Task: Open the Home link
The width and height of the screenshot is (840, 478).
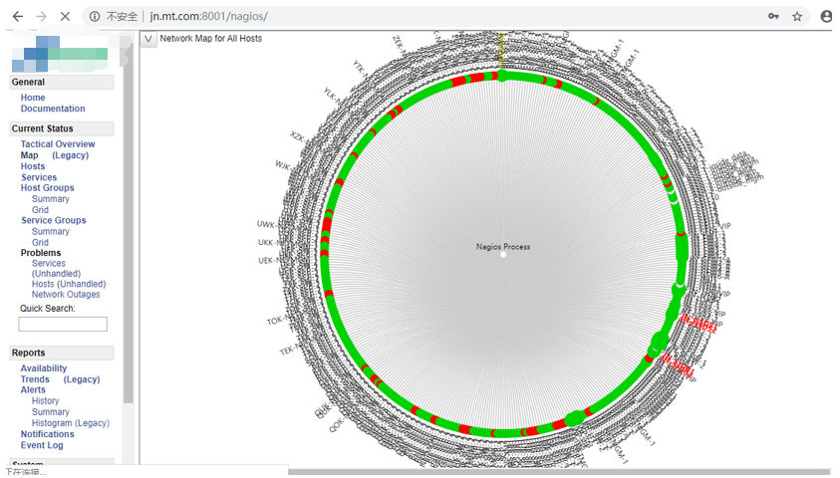Action: [33, 98]
